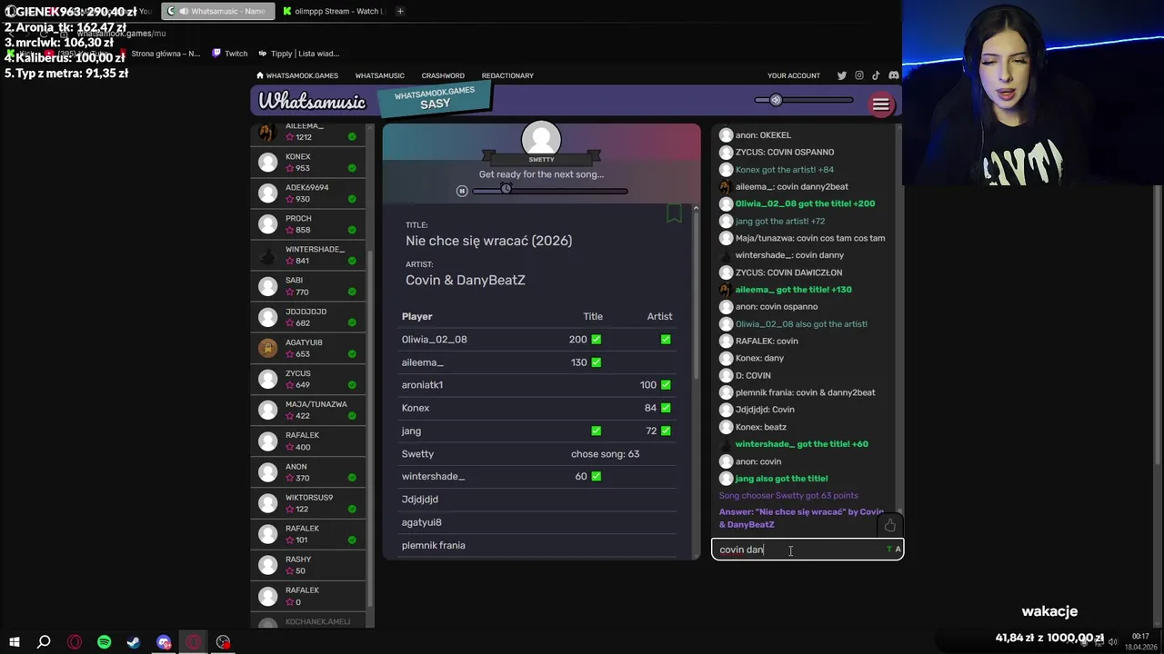Image resolution: width=1164 pixels, height=654 pixels.
Task: Open Twitch bookmark in bookmarks bar
Action: [x=230, y=54]
